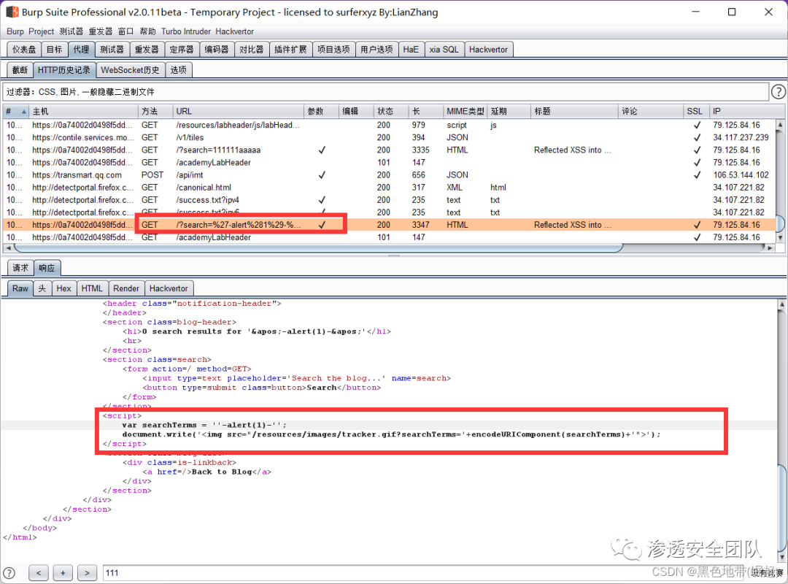Switch to the 定序器 tab
Screen dimensions: 788x584
(x=182, y=50)
